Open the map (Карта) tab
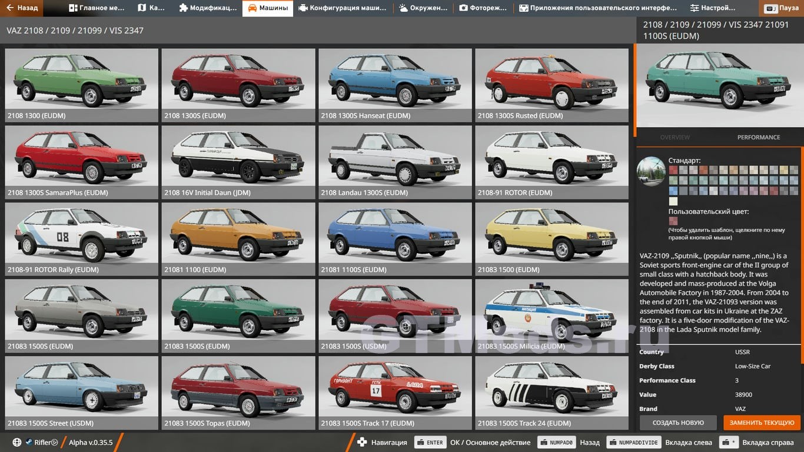The width and height of the screenshot is (804, 452). point(151,8)
